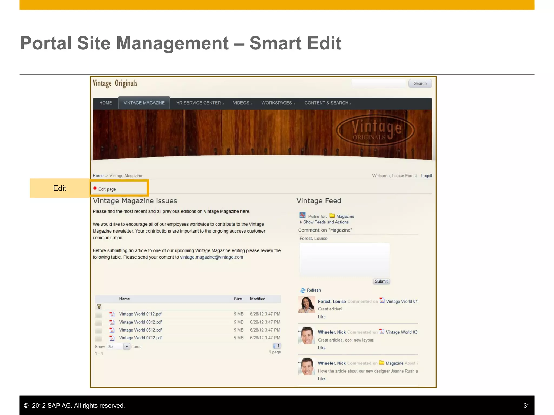The height and width of the screenshot is (415, 554).
Task: Sort table by Name column header
Action: [x=124, y=299]
